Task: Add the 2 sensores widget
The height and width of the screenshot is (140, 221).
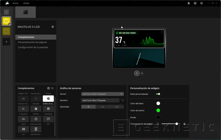Action: click(x=23, y=109)
